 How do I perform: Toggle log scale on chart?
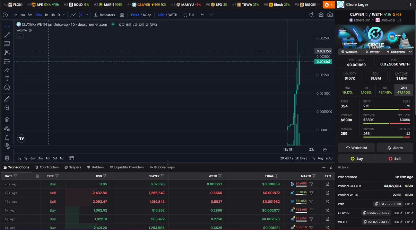click(x=320, y=158)
